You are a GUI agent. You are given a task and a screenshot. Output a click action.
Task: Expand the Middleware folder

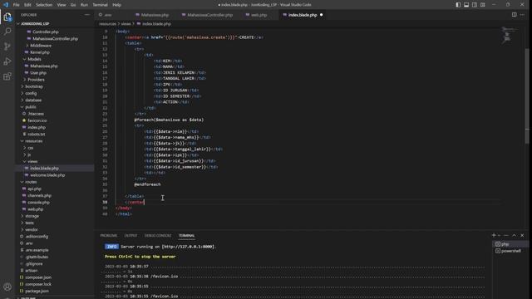pyautogui.click(x=41, y=46)
